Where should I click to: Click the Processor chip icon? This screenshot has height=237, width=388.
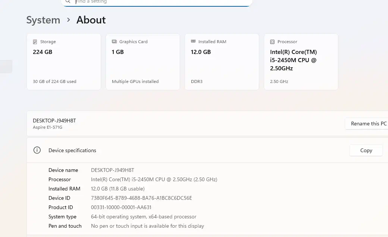[272, 42]
